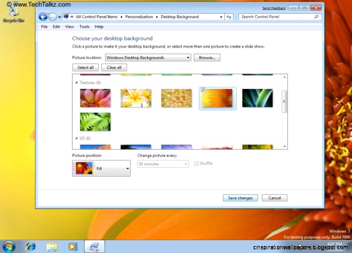
Task: Open the Windows Start orb
Action: [x=9, y=246]
